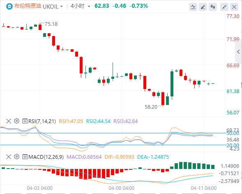Click the MACD axis value 1.14906
This screenshot has width=242, height=194.
click(230, 166)
